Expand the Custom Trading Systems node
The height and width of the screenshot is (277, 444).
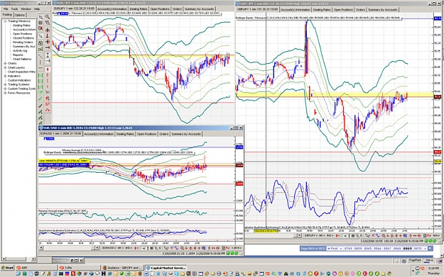5,89
